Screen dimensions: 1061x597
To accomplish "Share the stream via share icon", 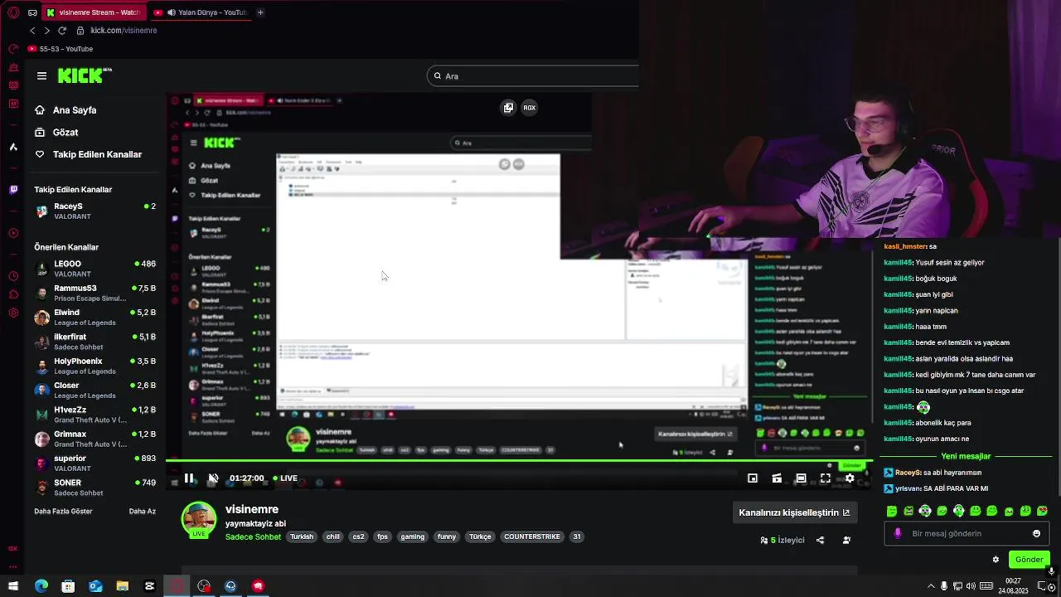I will tap(820, 540).
